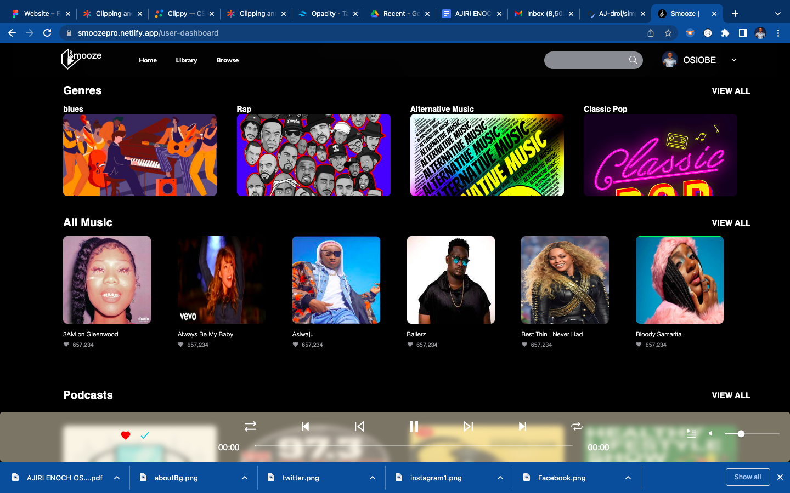Unfavorite the playing song heart
This screenshot has width=790, height=493.
(126, 435)
